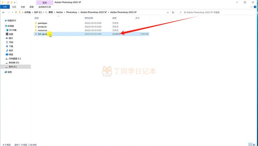The image size is (258, 146).
Task: Sort by the 修改日期 column header
Action: 89,18
